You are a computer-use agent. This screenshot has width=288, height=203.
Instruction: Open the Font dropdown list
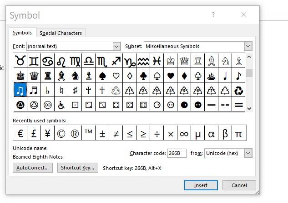tap(116, 46)
